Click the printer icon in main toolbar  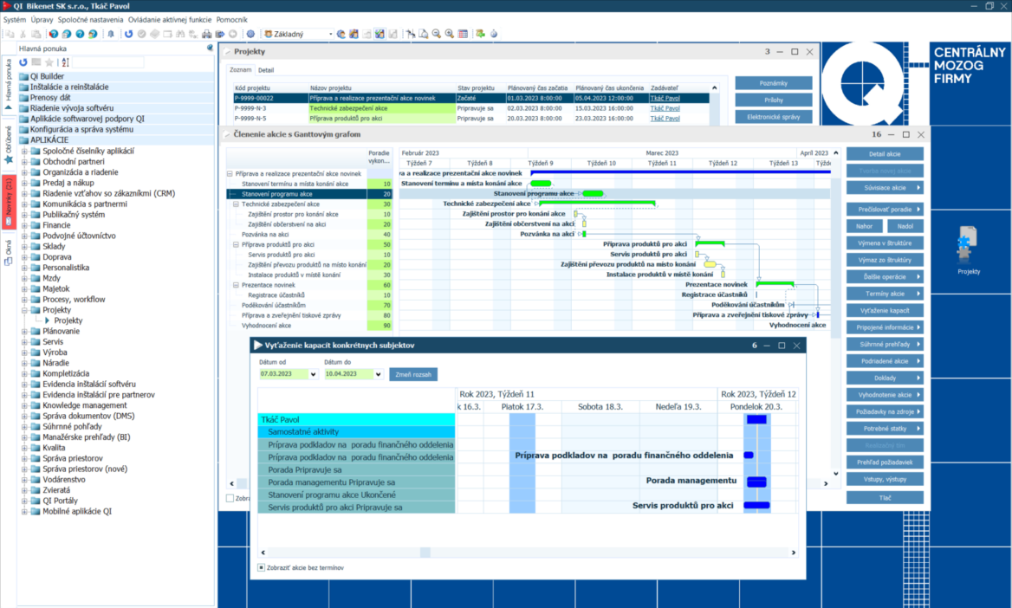point(207,35)
